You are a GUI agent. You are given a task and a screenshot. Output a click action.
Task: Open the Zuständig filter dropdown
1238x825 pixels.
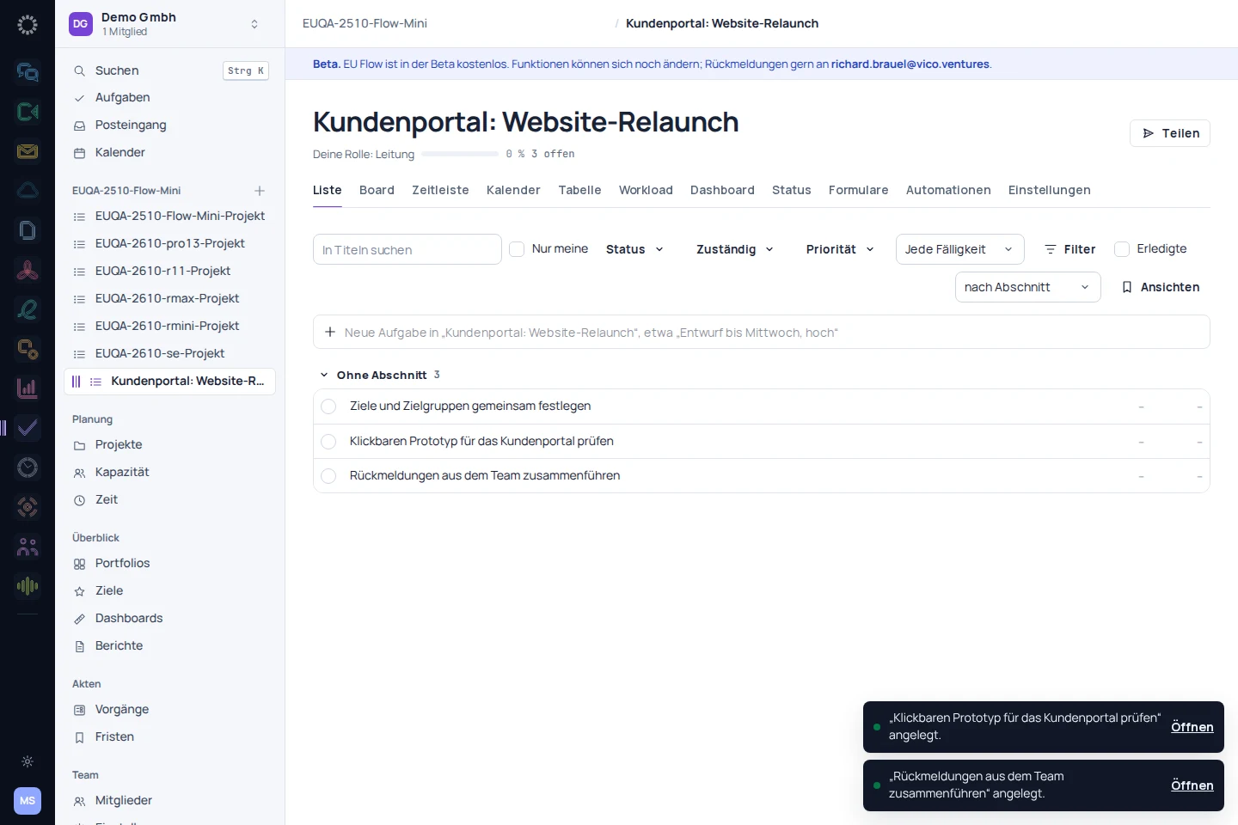pos(735,249)
